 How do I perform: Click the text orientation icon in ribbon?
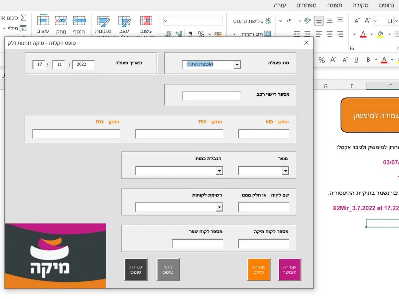[307, 21]
